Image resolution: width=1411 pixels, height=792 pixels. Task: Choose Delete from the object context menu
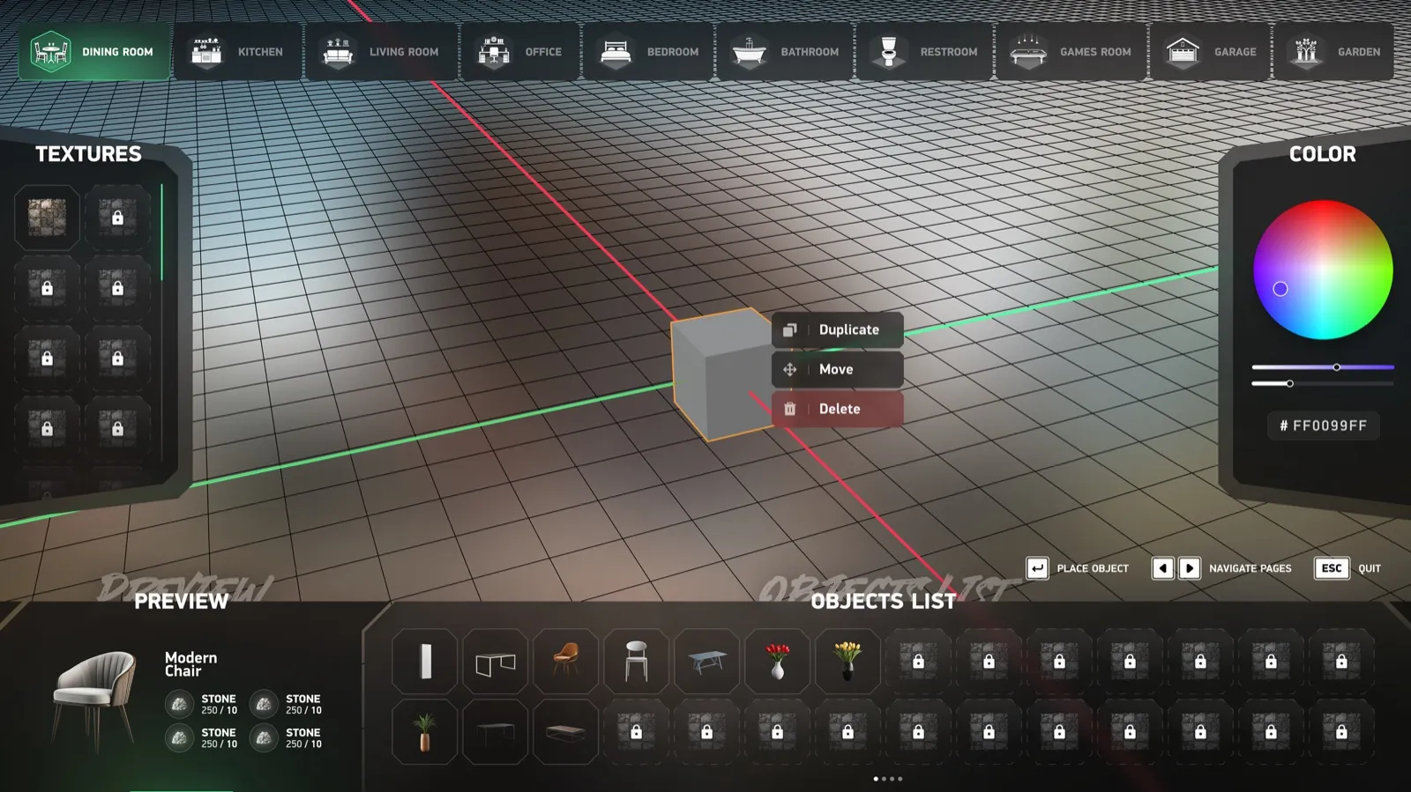(x=838, y=409)
